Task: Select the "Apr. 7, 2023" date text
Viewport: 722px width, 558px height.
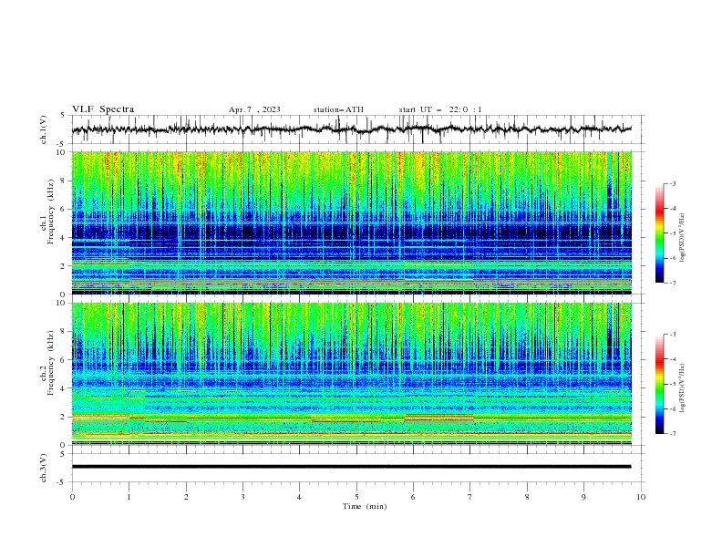Action: click(254, 109)
